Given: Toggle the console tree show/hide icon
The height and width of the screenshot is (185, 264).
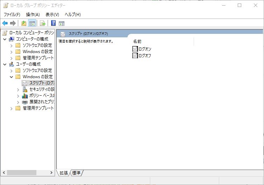Looking at the screenshot, I should pyautogui.click(x=32, y=23).
